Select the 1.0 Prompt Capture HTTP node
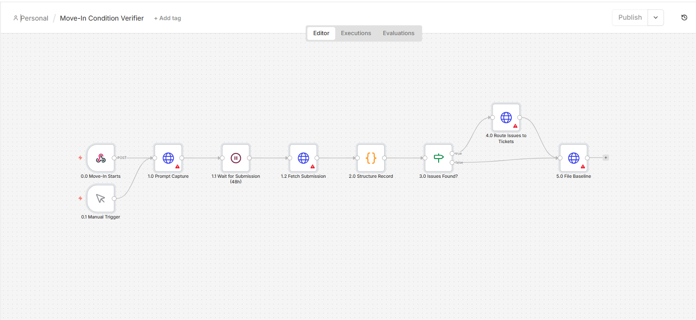 [x=168, y=158]
